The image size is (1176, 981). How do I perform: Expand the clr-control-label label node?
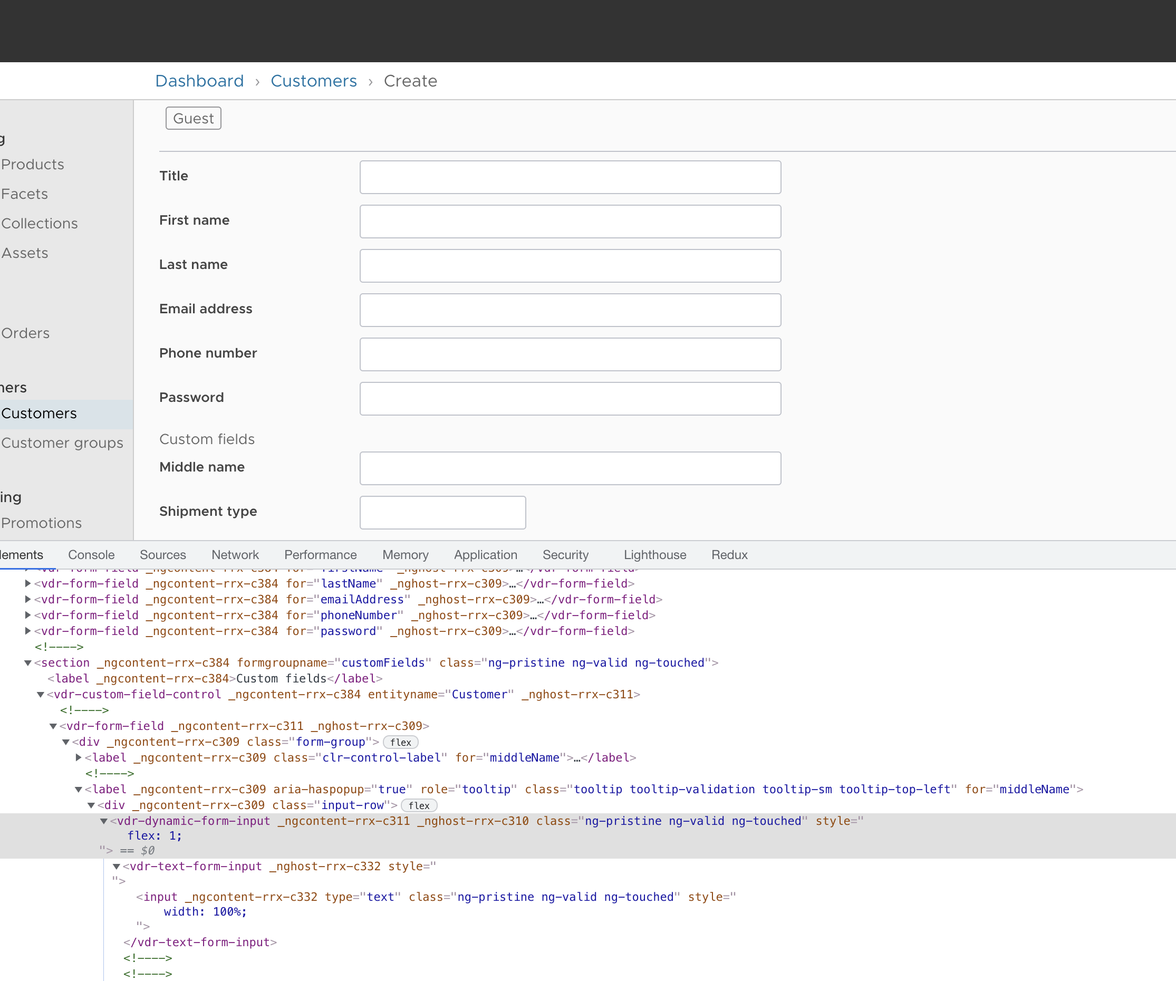78,757
